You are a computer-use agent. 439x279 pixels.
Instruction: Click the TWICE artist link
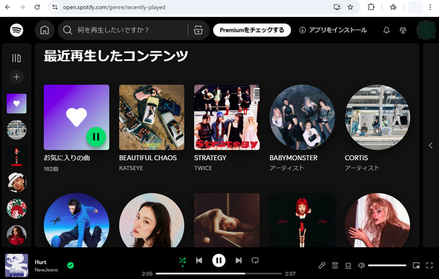203,168
